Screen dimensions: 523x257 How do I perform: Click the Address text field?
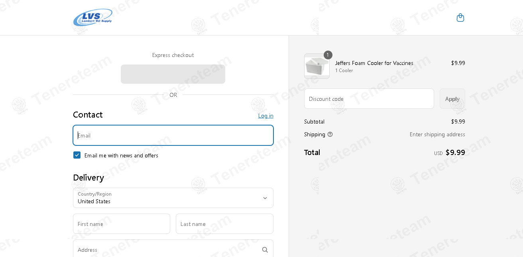pos(165,250)
